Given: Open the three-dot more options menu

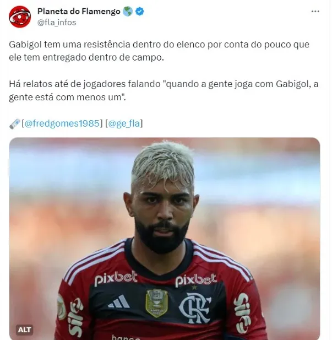Looking at the screenshot, I should tap(315, 11).
